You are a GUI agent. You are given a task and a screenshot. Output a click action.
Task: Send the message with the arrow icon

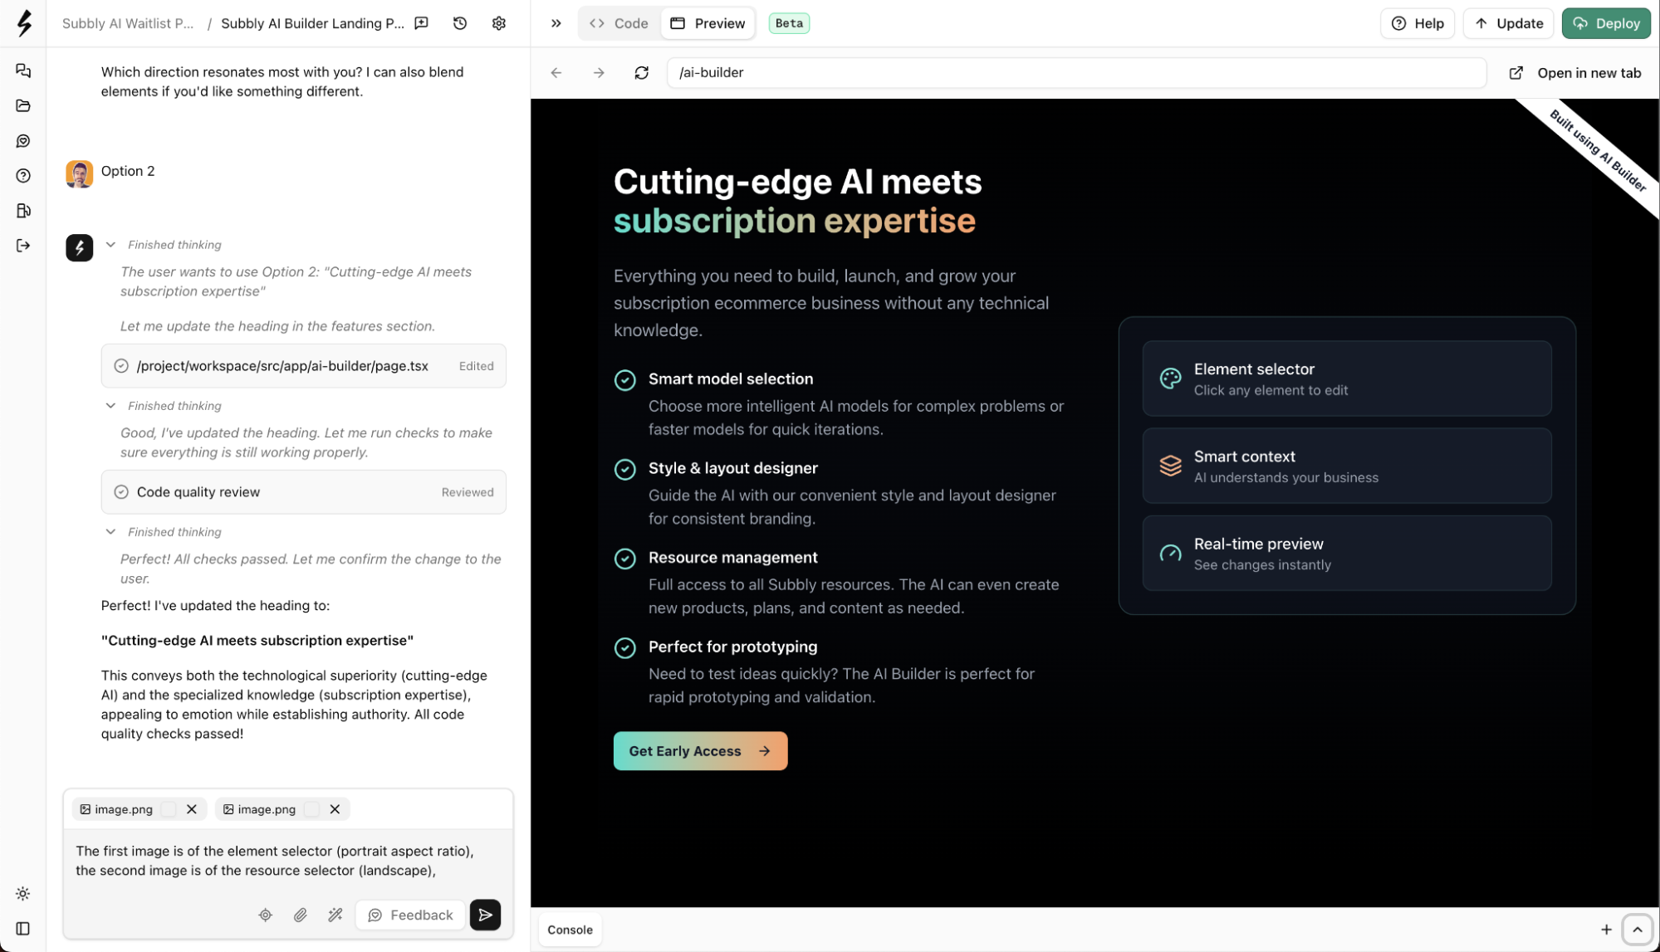[x=485, y=915]
